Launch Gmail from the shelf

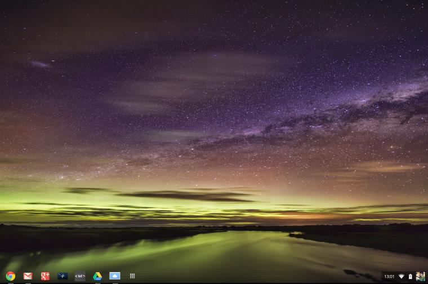[x=28, y=276]
